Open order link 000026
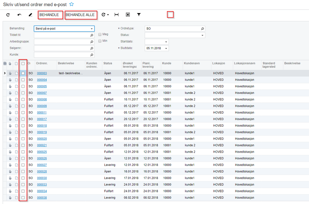 (x=42, y=158)
